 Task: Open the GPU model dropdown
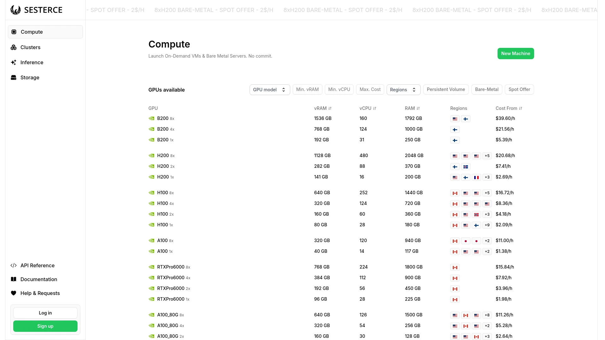point(269,90)
